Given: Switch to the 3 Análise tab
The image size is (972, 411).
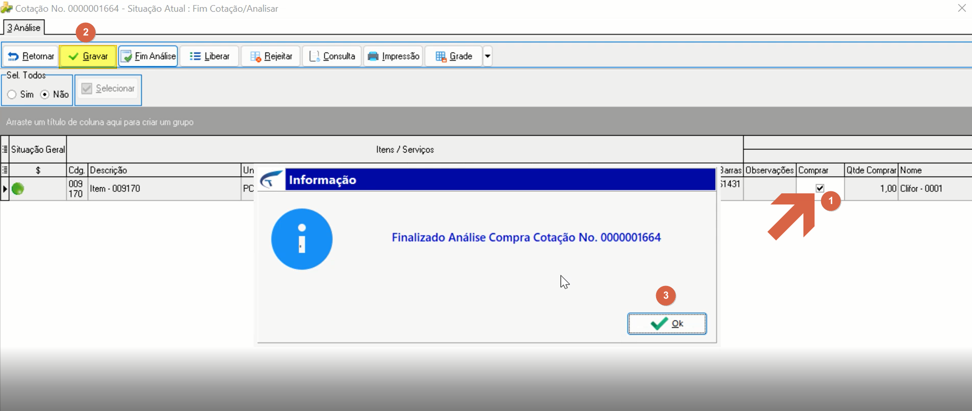Looking at the screenshot, I should pyautogui.click(x=24, y=28).
